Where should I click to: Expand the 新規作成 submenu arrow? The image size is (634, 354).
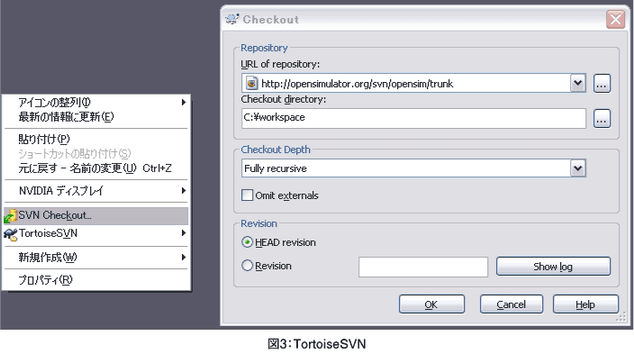pos(184,258)
